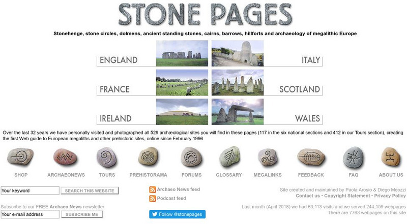The width and height of the screenshot is (407, 224).
Task: Open the ABOUT US menu label
Action: pyautogui.click(x=391, y=175)
